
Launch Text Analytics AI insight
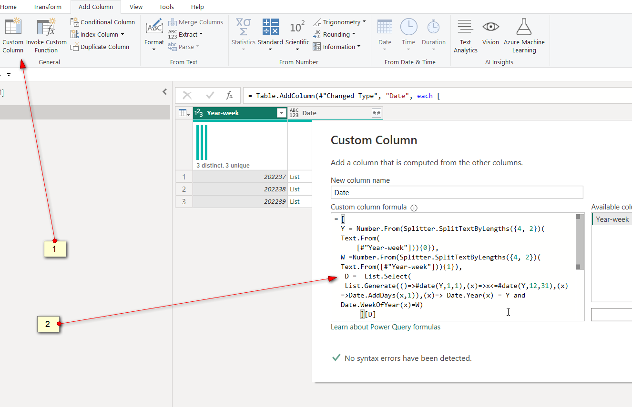coord(466,36)
